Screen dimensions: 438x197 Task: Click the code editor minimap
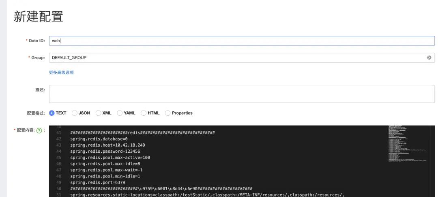click(407, 144)
